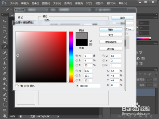Select the Eyedropper tool in toolbox
This screenshot has height=119, width=159.
(4, 47)
